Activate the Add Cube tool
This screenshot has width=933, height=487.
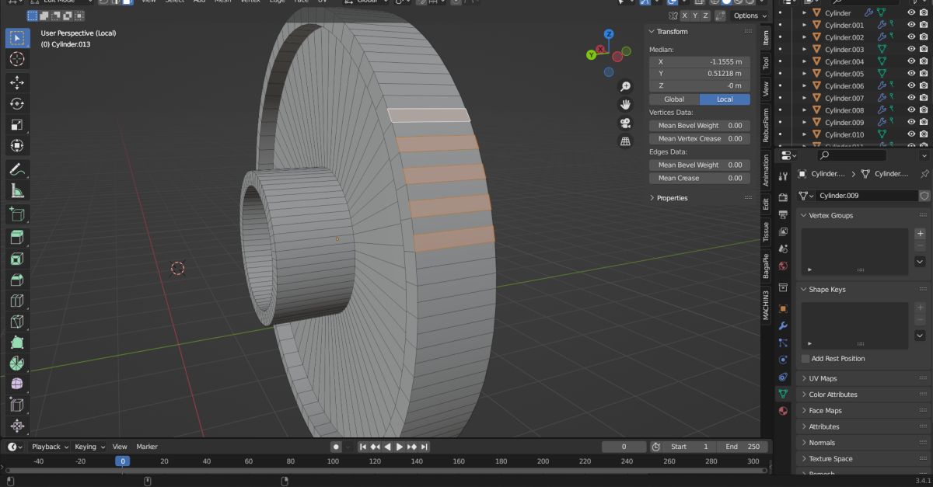coord(17,214)
